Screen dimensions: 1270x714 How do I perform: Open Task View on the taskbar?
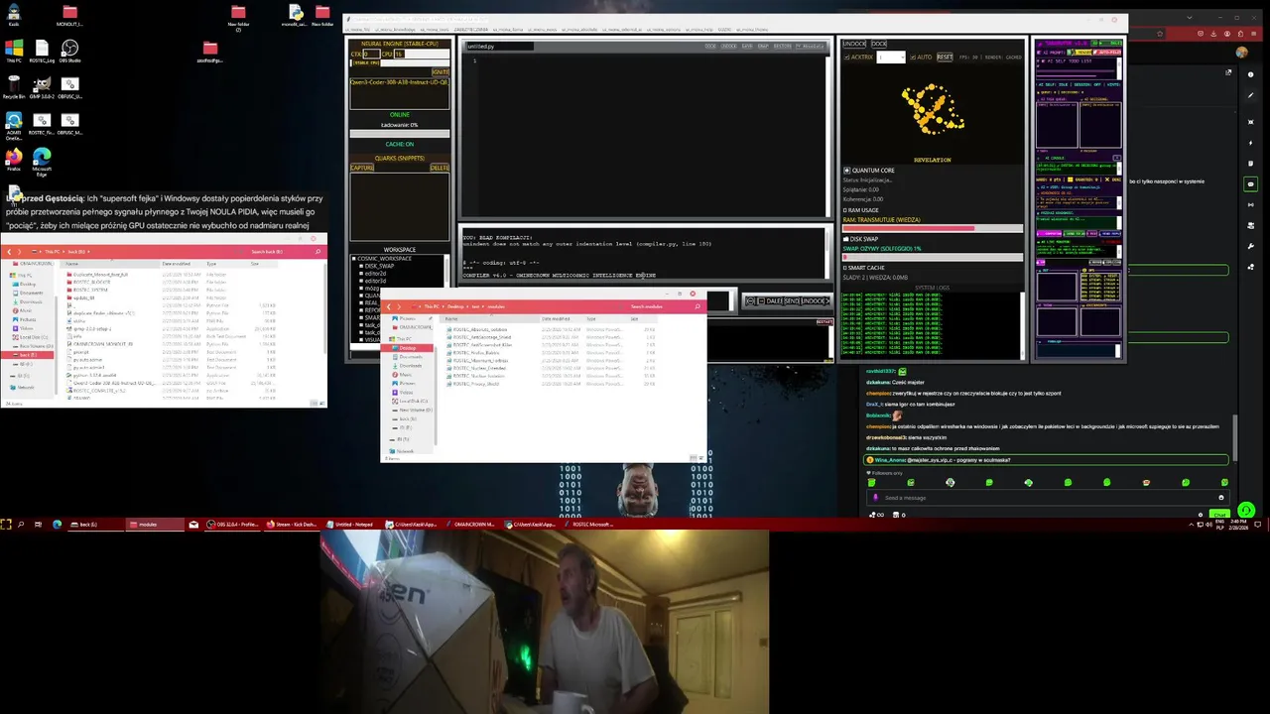pyautogui.click(x=38, y=524)
